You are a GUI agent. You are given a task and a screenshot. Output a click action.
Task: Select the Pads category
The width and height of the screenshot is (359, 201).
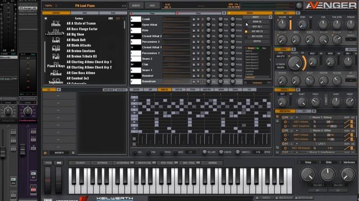56,56
